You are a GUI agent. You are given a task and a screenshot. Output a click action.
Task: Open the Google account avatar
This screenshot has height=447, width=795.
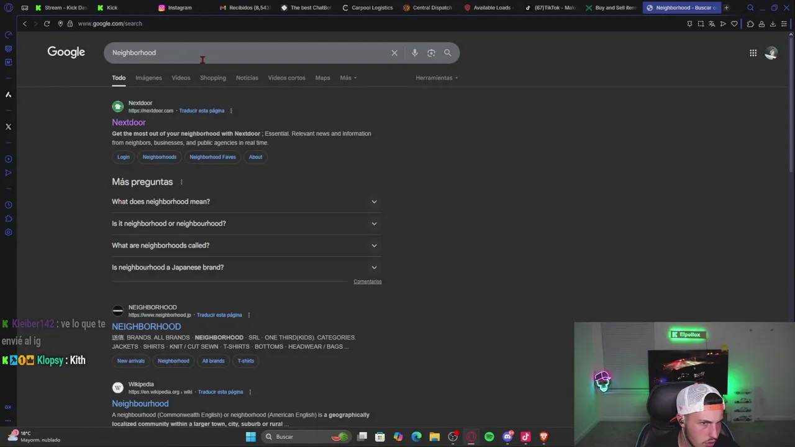(x=771, y=53)
